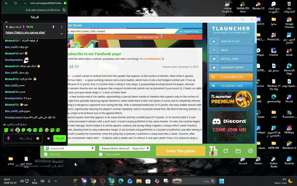Select HOW TO PLAY? in TLauncher sidebar
297x186 pixels.
(x=231, y=41)
